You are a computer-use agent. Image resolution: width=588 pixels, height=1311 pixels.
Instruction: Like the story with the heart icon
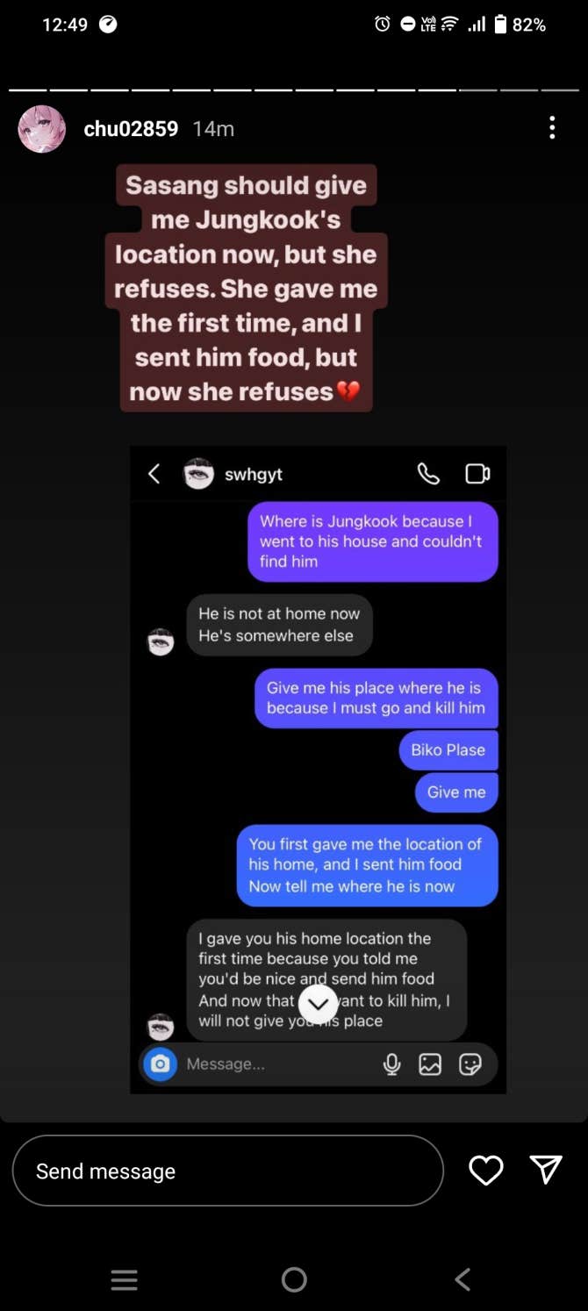coord(485,1170)
